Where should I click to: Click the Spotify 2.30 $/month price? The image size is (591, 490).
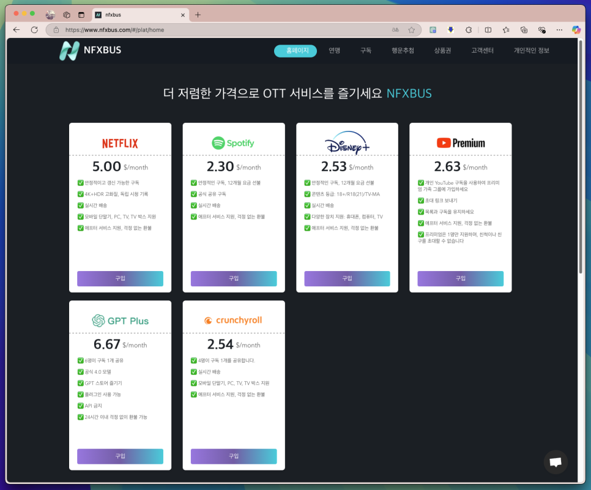pyautogui.click(x=234, y=166)
